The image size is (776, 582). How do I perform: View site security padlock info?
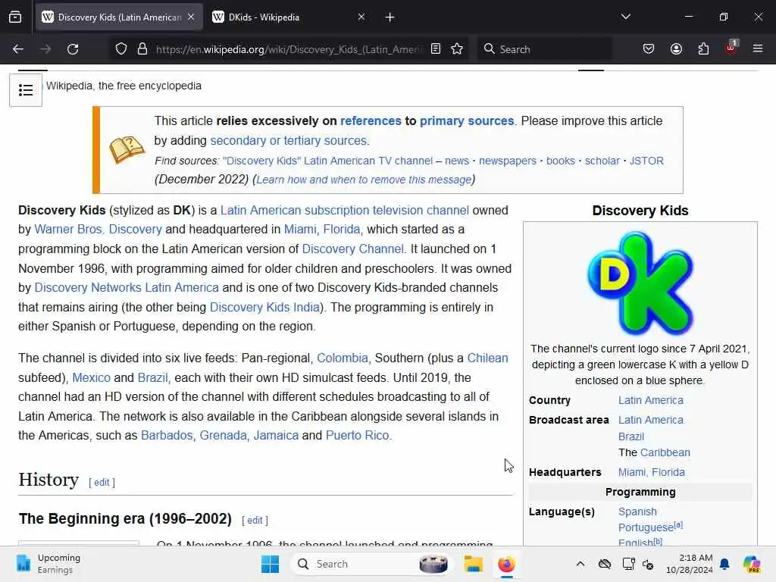pos(142,49)
